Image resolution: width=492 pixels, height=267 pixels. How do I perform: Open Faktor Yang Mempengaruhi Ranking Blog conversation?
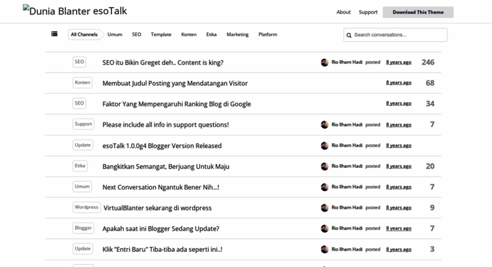(177, 104)
